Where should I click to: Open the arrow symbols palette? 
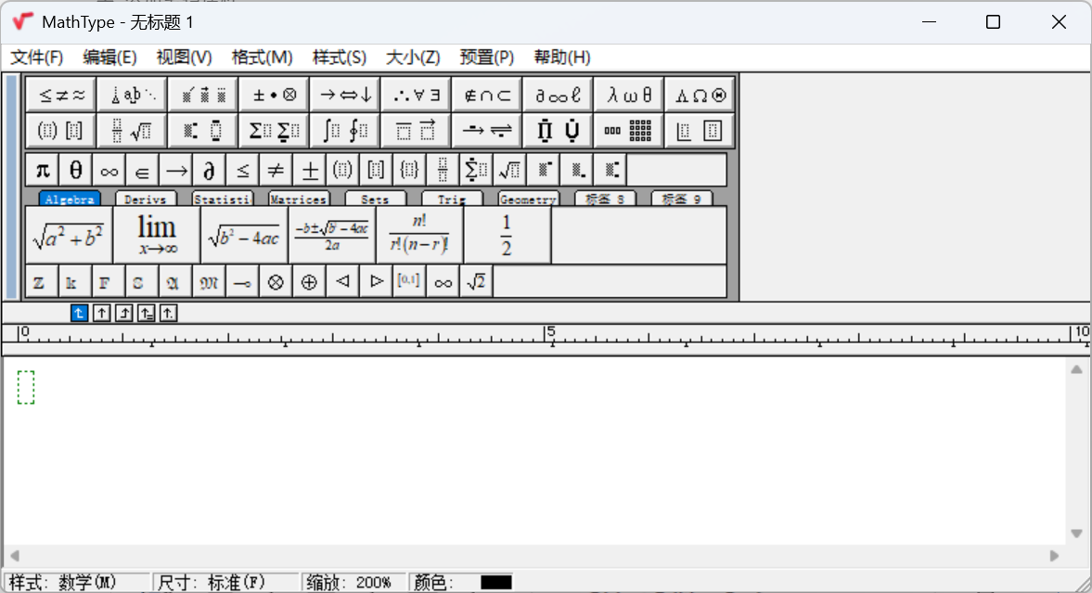tap(345, 95)
